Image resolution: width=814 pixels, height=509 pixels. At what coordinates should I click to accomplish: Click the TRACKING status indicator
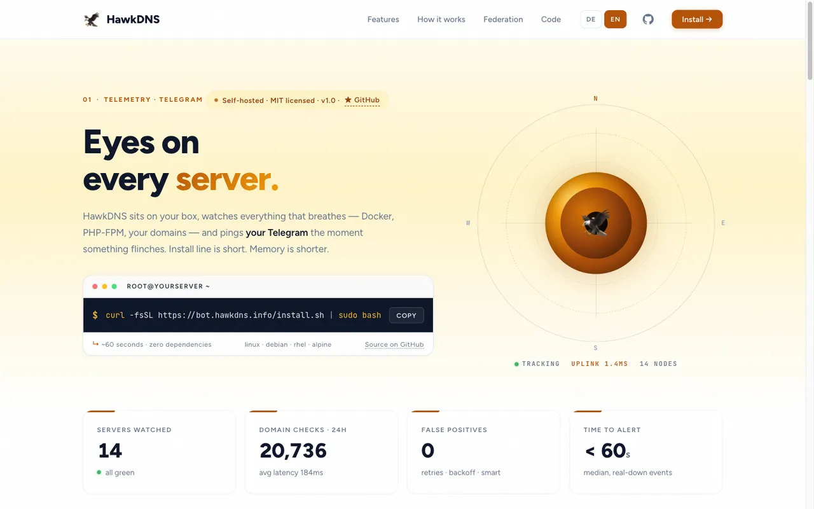(x=537, y=364)
